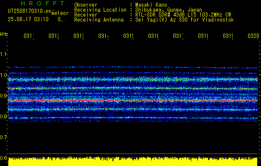This screenshot has width=261, height=166.
Task: Click the 'Receiving Location' label
Action: coord(100,10)
